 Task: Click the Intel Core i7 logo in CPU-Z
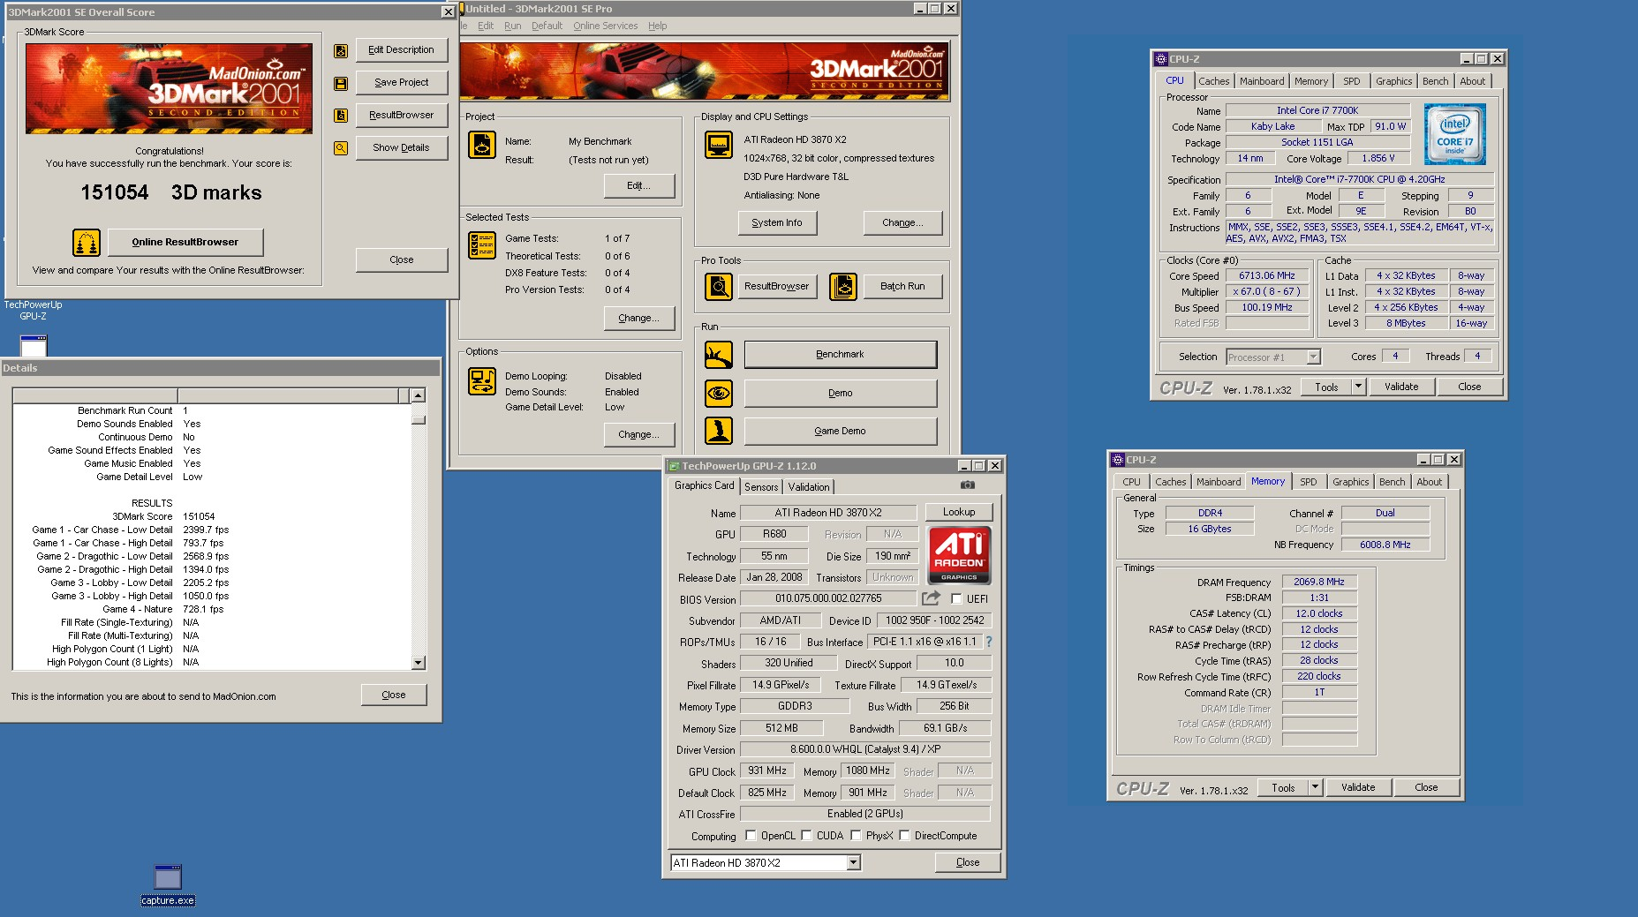1454,134
